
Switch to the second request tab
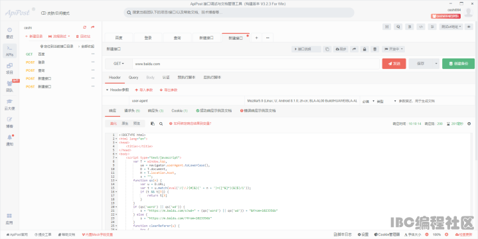tap(148, 38)
